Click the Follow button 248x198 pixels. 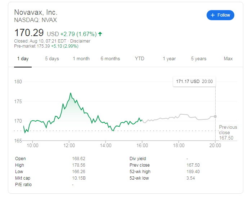pyautogui.click(x=220, y=15)
